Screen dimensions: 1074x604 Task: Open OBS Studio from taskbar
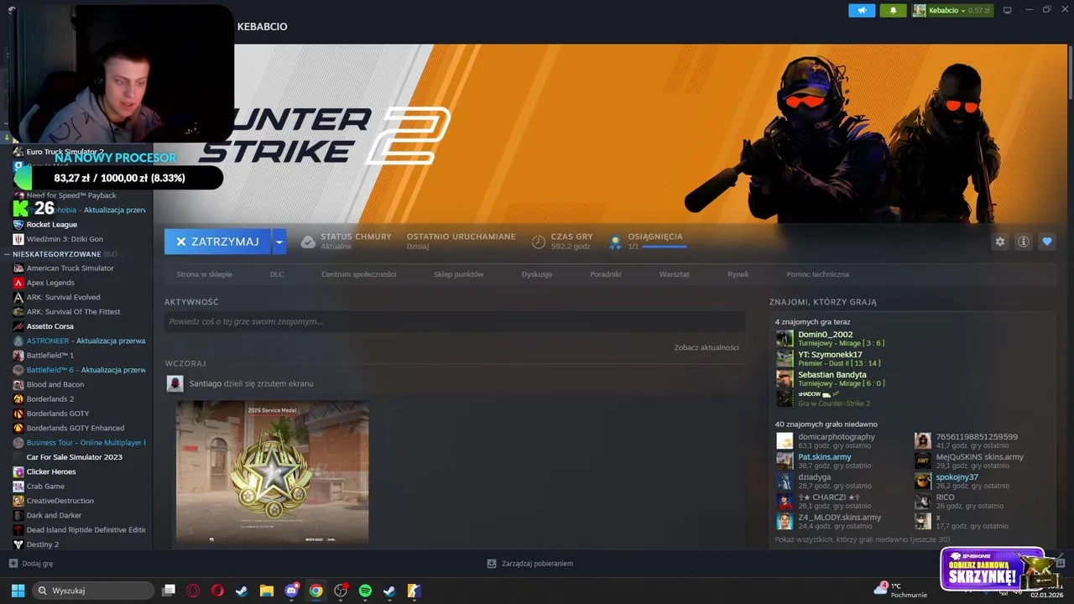coord(341,591)
